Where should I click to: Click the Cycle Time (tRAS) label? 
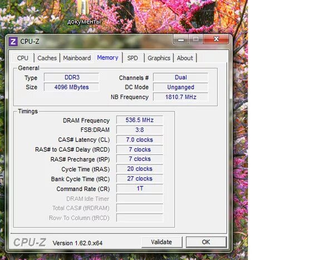point(86,169)
